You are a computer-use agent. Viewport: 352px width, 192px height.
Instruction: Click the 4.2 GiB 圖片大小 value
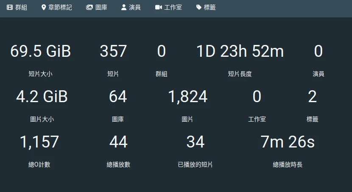pos(42,97)
